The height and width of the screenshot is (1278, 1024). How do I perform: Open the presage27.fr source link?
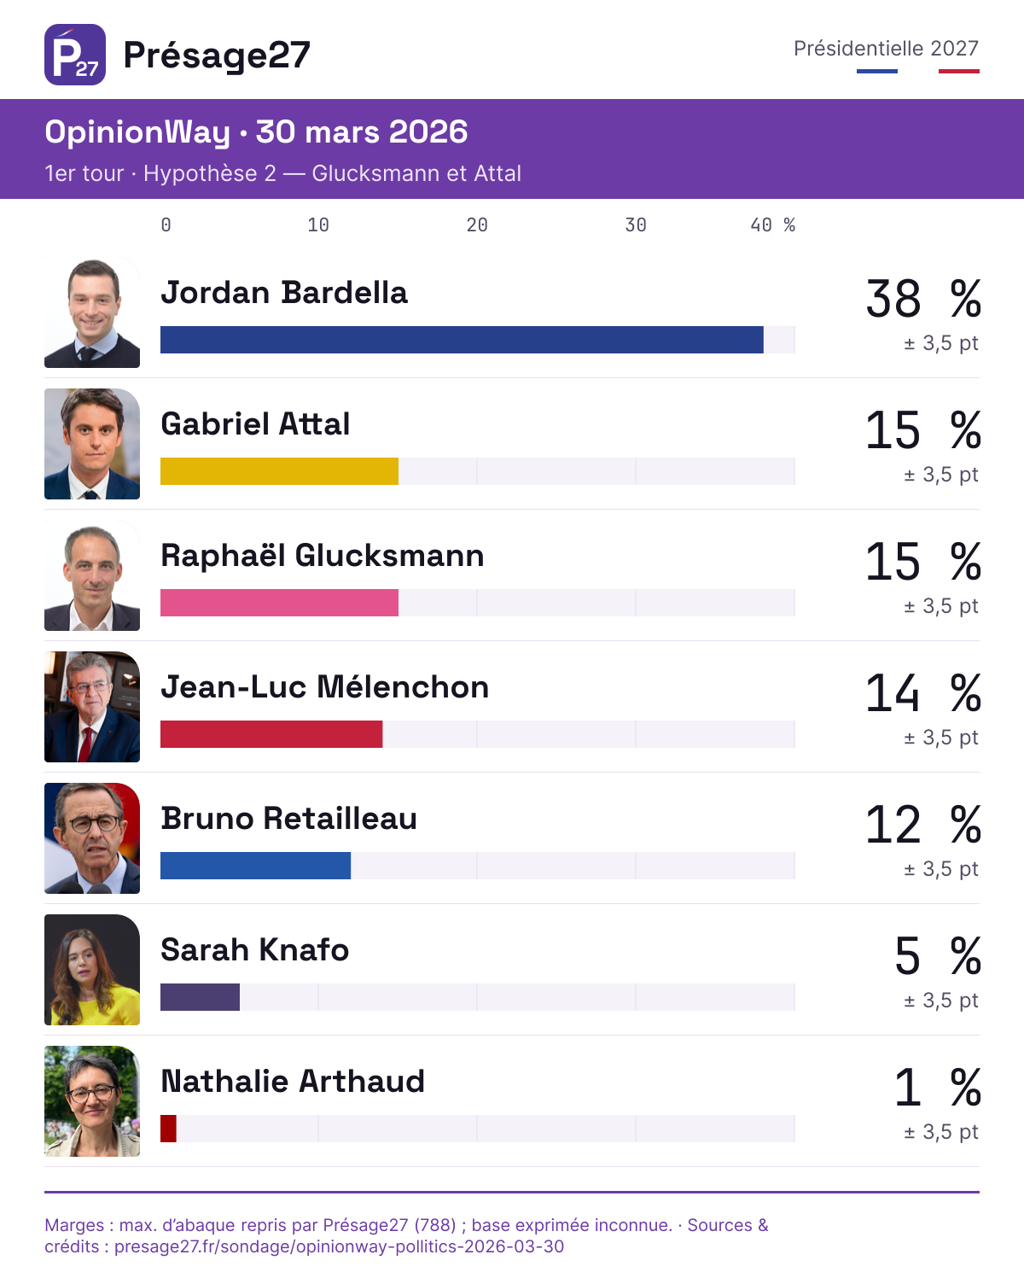340,1246
